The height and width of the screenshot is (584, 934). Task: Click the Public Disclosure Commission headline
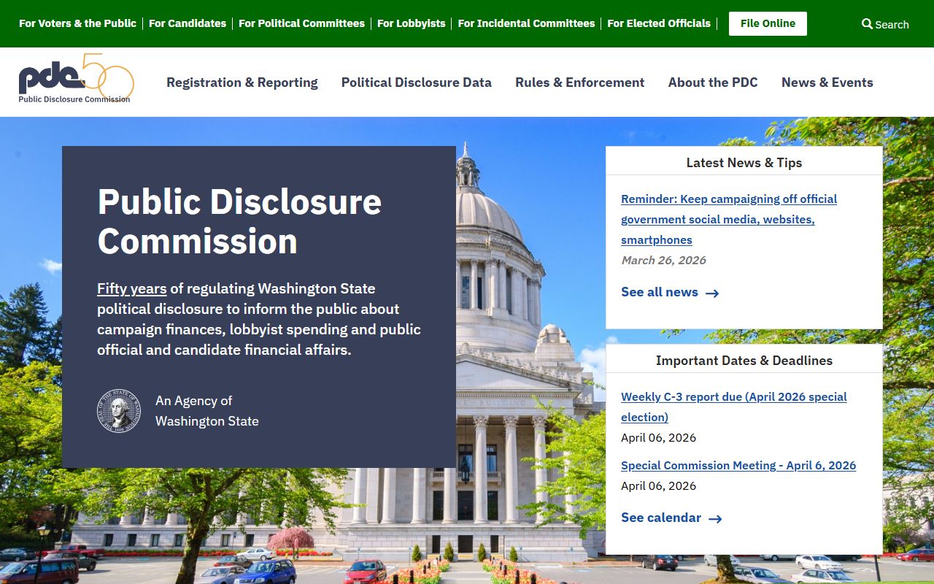(239, 221)
